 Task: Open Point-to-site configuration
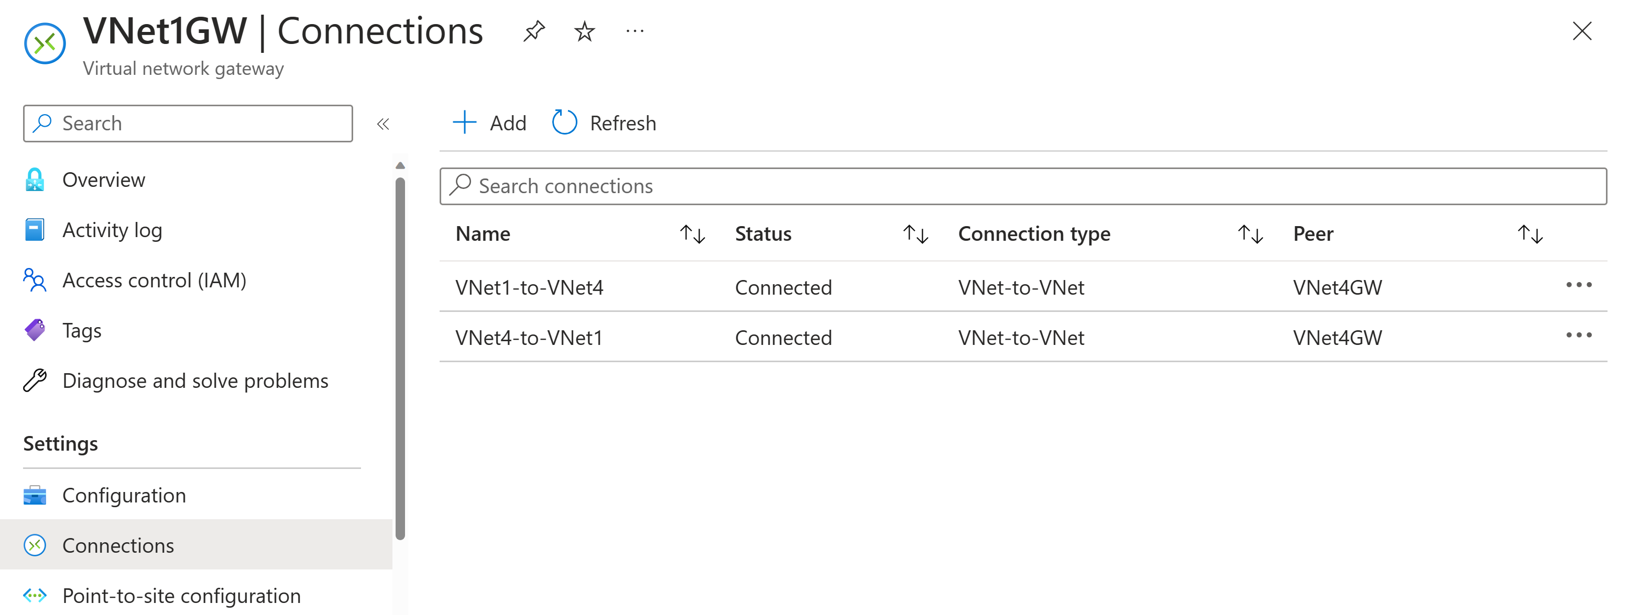click(181, 596)
